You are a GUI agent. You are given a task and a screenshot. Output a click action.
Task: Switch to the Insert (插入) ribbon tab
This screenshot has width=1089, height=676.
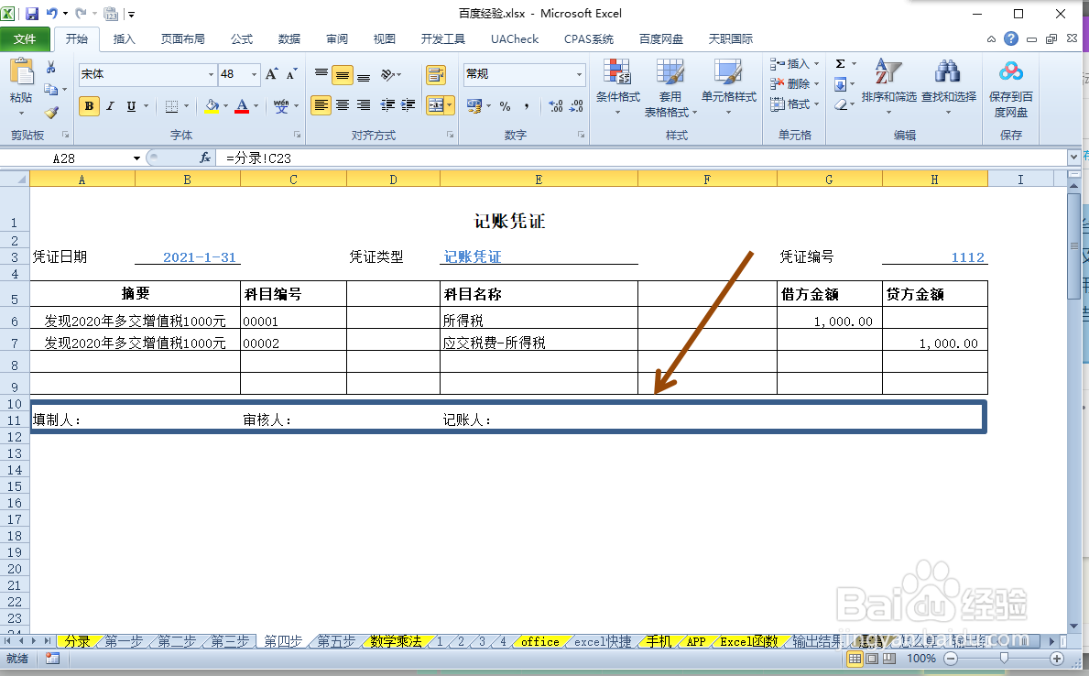pos(124,38)
